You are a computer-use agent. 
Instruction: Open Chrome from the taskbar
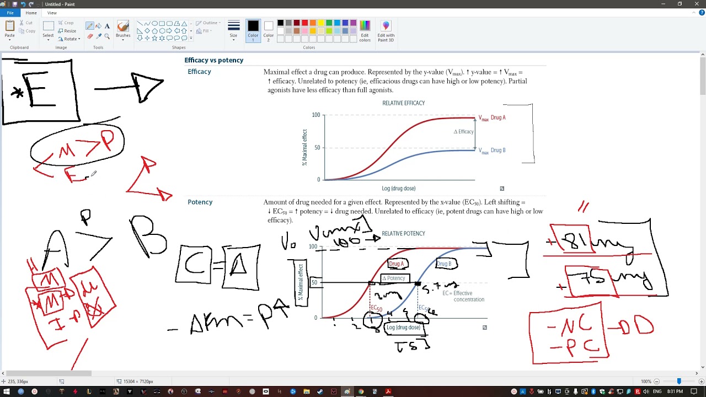coord(361,391)
